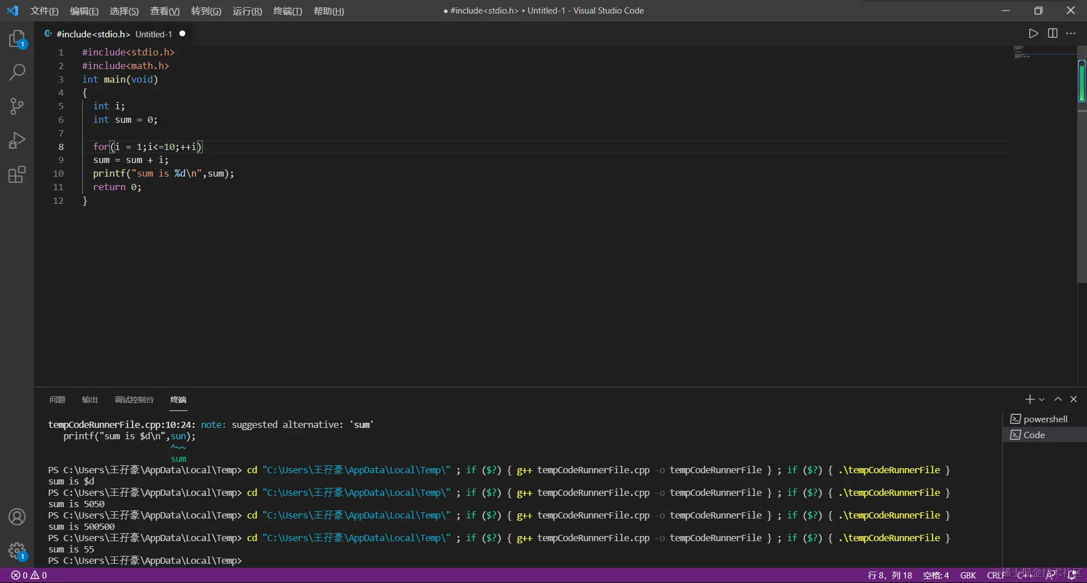Open the Manage gear settings icon

coord(17,551)
